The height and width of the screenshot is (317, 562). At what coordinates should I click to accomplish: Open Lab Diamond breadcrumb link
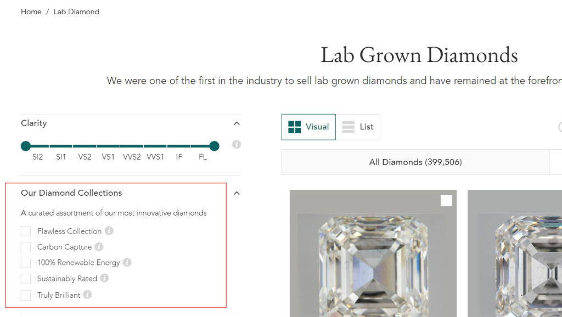76,12
